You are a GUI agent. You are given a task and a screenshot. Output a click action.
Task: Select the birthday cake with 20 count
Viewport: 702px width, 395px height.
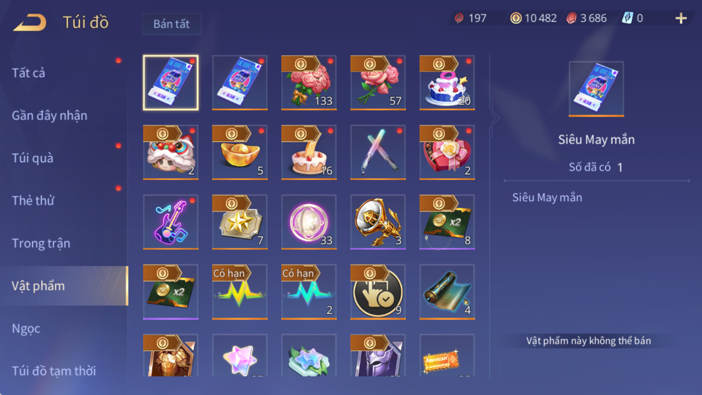(x=447, y=83)
